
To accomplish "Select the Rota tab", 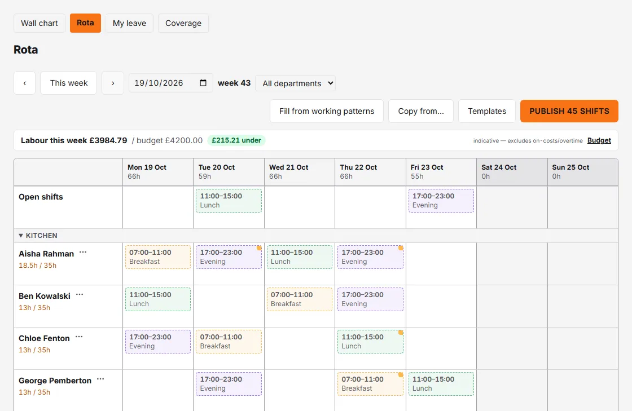I will [x=85, y=23].
